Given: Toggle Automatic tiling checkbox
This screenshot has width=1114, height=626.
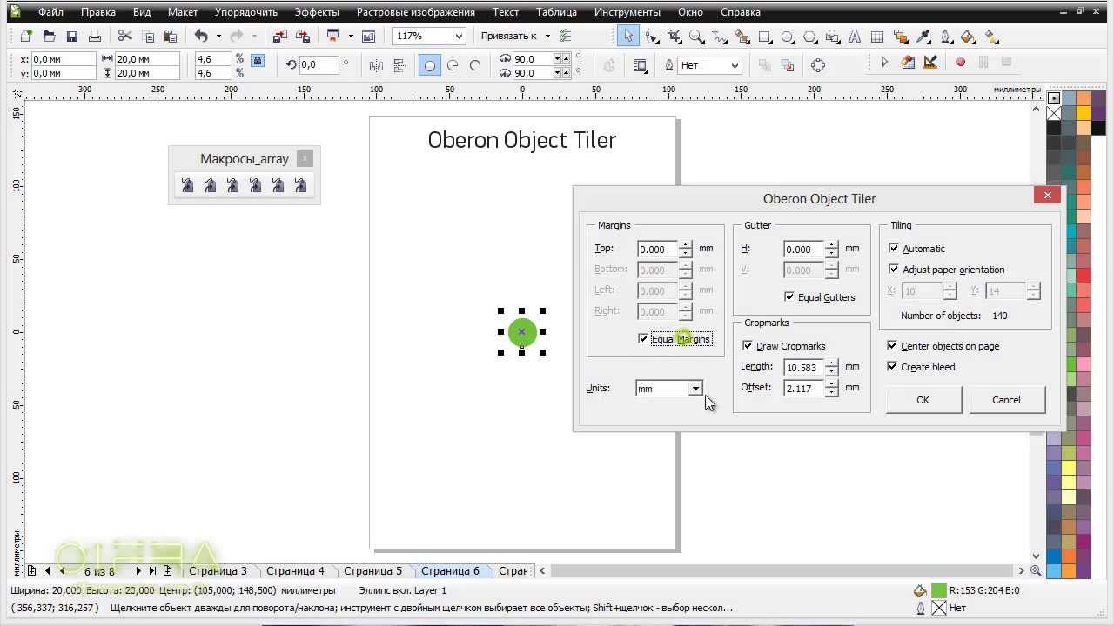Looking at the screenshot, I should coord(893,249).
